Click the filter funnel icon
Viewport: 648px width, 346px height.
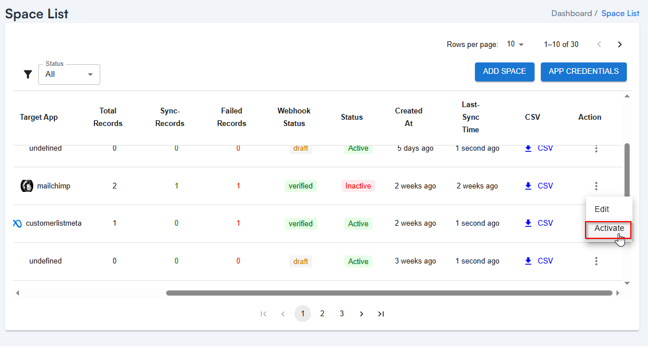[x=28, y=74]
